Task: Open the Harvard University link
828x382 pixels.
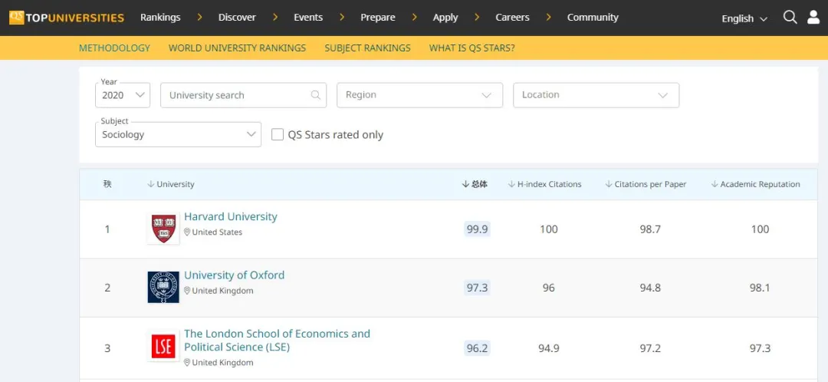Action: coord(230,216)
